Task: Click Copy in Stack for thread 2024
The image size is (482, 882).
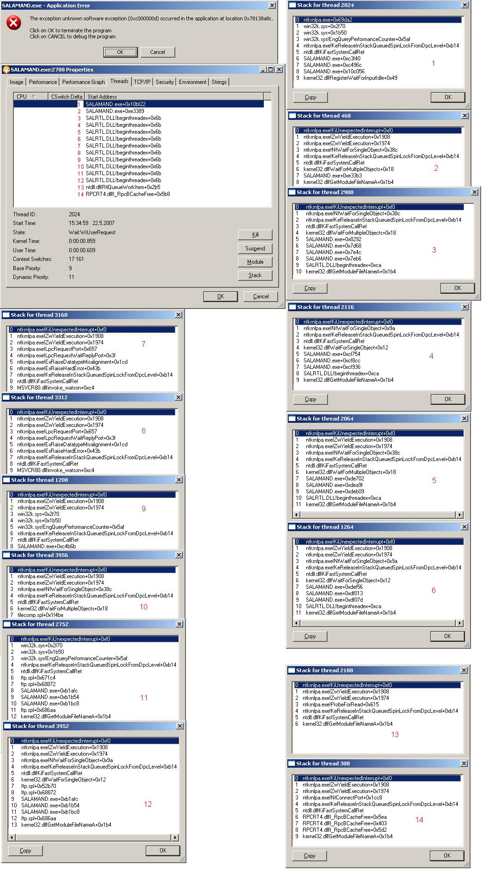Action: click(310, 97)
